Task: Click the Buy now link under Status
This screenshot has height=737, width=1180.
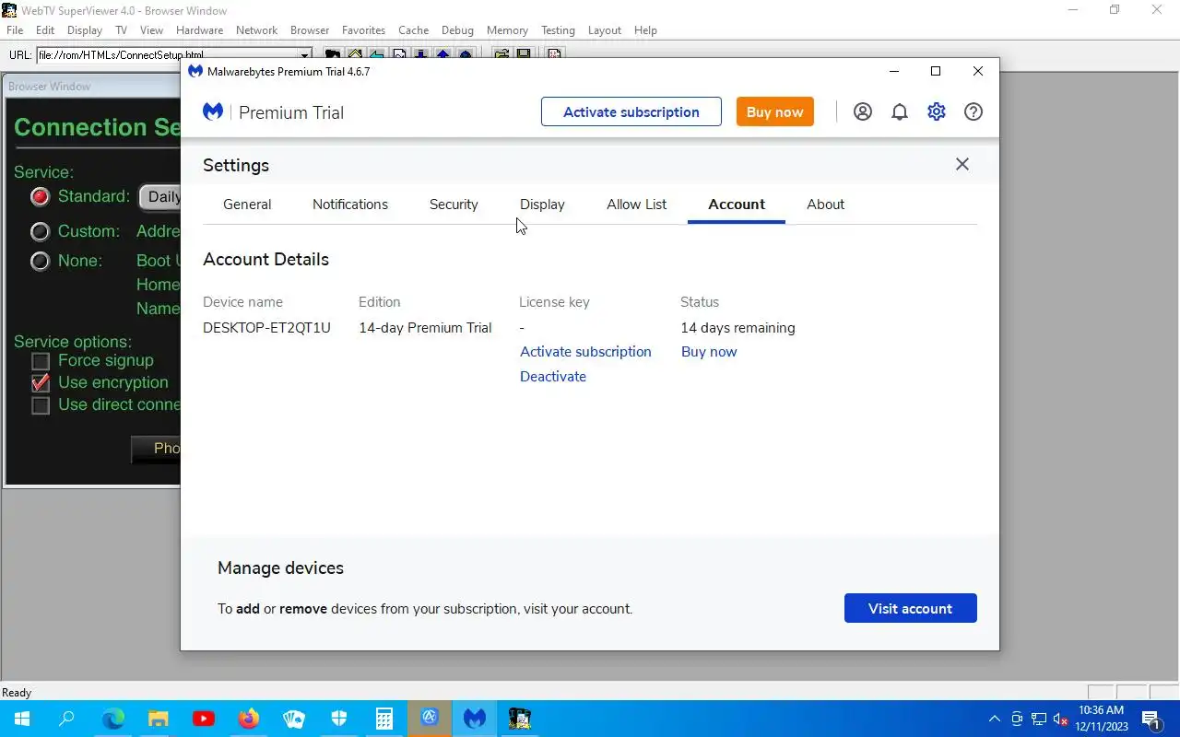Action: coord(709,352)
